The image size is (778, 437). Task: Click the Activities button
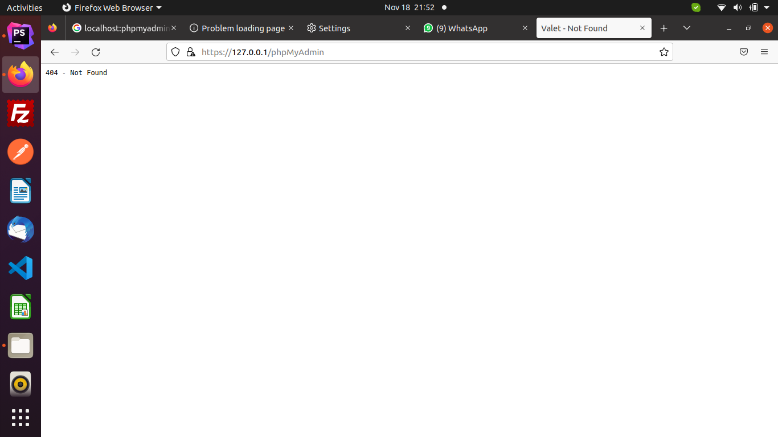pyautogui.click(x=24, y=8)
